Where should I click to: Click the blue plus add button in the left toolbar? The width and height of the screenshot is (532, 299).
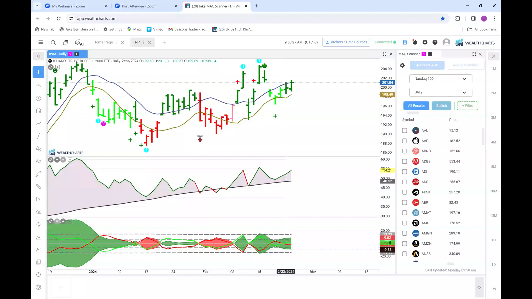click(x=39, y=72)
